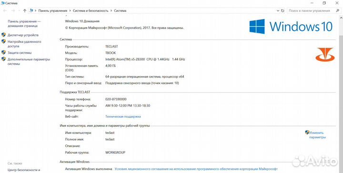Open Защита системы link

click(x=20, y=53)
